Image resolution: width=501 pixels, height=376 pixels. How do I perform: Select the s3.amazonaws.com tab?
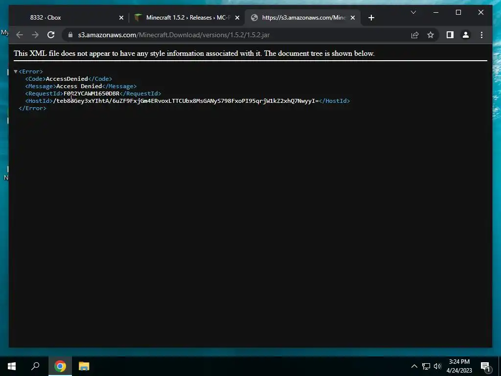point(302,18)
